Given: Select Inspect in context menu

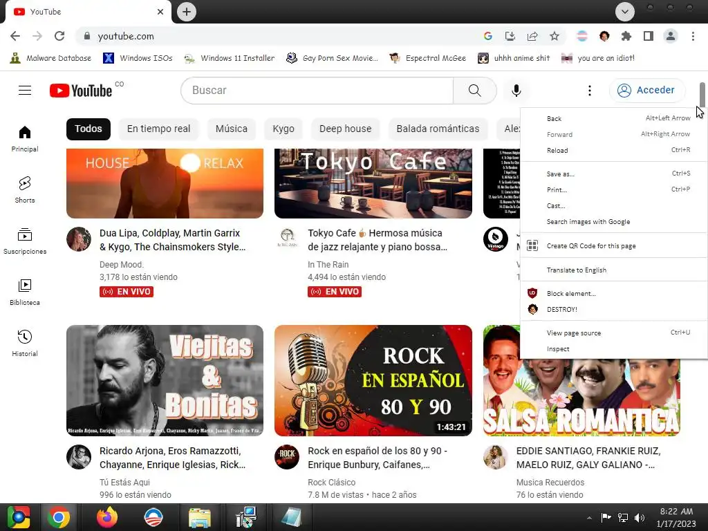Looking at the screenshot, I should (614, 349).
